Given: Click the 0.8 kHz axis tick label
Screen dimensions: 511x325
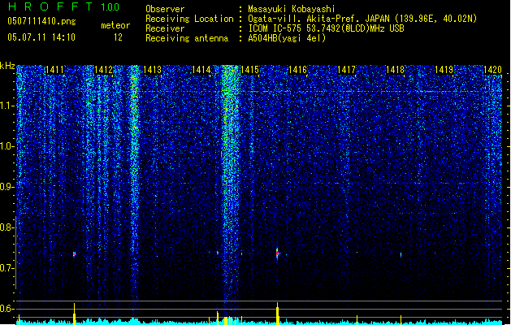Looking at the screenshot, I should point(6,227).
